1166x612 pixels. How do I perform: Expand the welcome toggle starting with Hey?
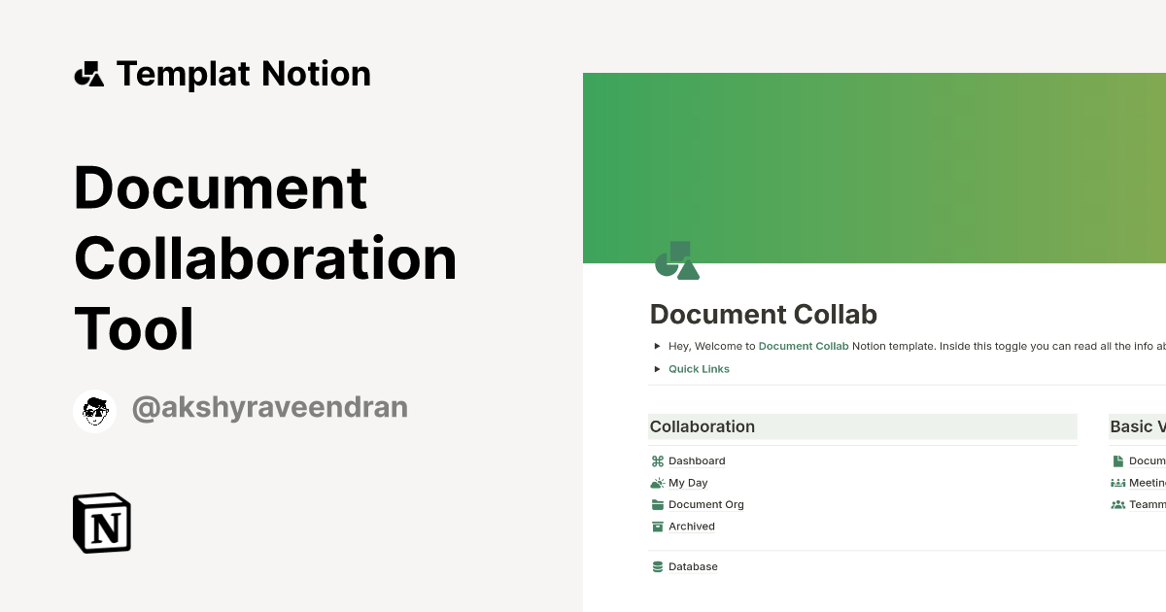[657, 346]
